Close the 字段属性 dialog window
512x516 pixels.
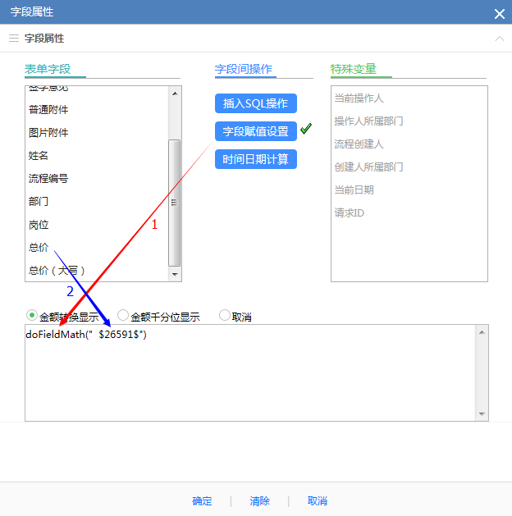click(x=499, y=13)
